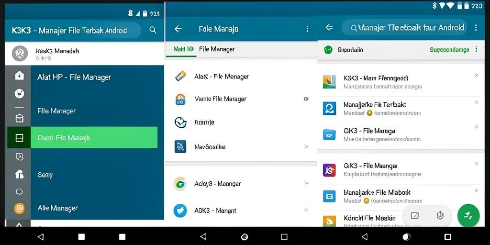The image size is (490, 245).
Task: Click the round icon below home in sidebar
Action: tap(19, 93)
